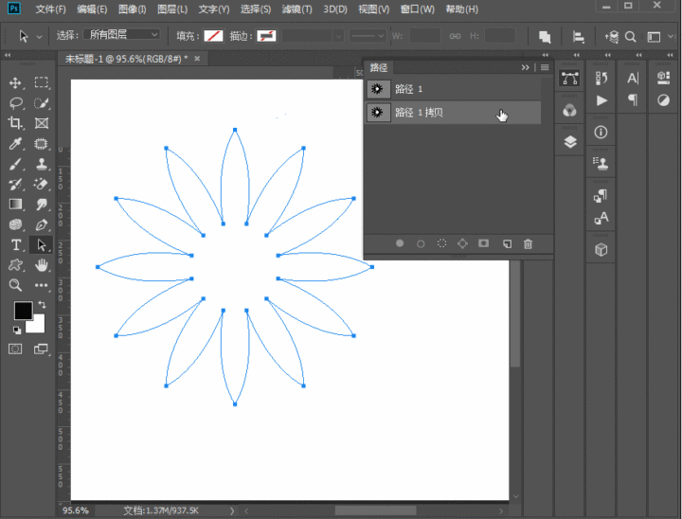Screen dimensions: 682x519
Task: Open the Info panel icon
Action: coord(601,132)
